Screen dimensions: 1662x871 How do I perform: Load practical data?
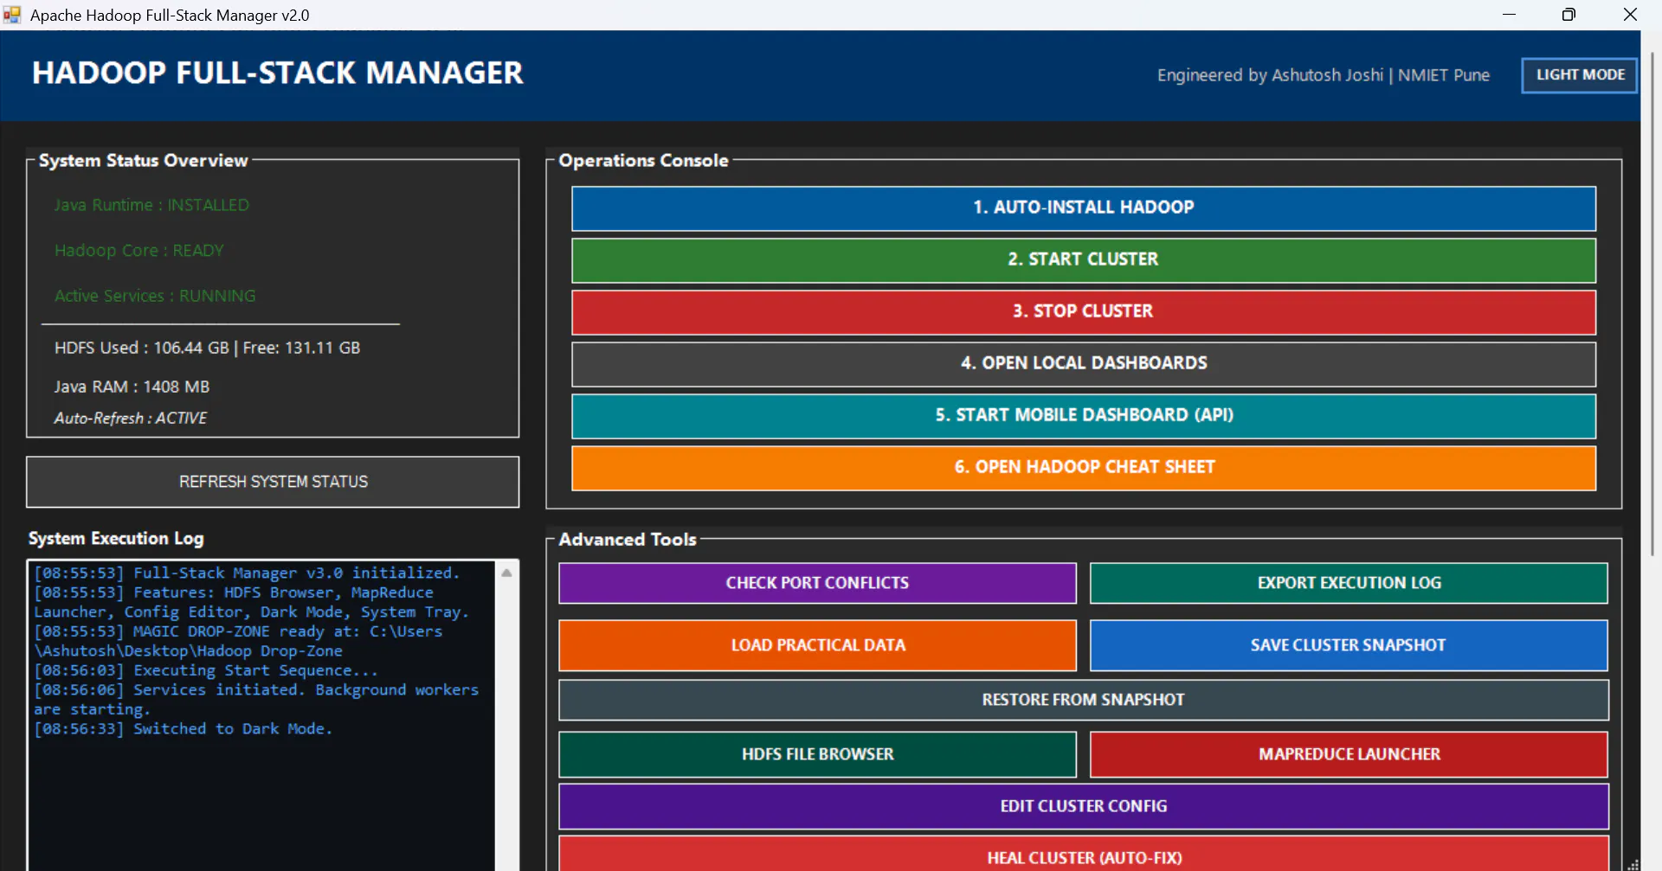[817, 645]
